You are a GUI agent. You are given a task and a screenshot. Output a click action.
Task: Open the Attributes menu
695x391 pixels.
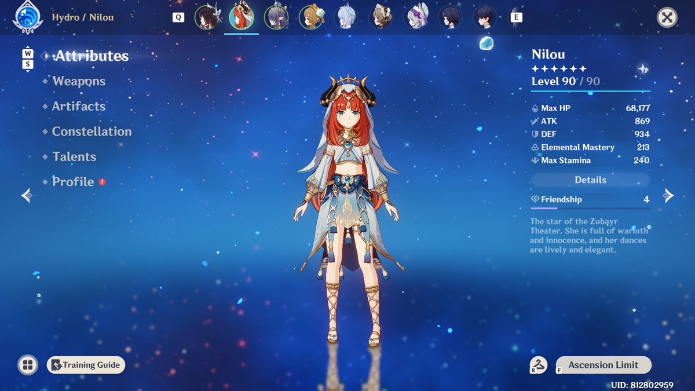91,56
